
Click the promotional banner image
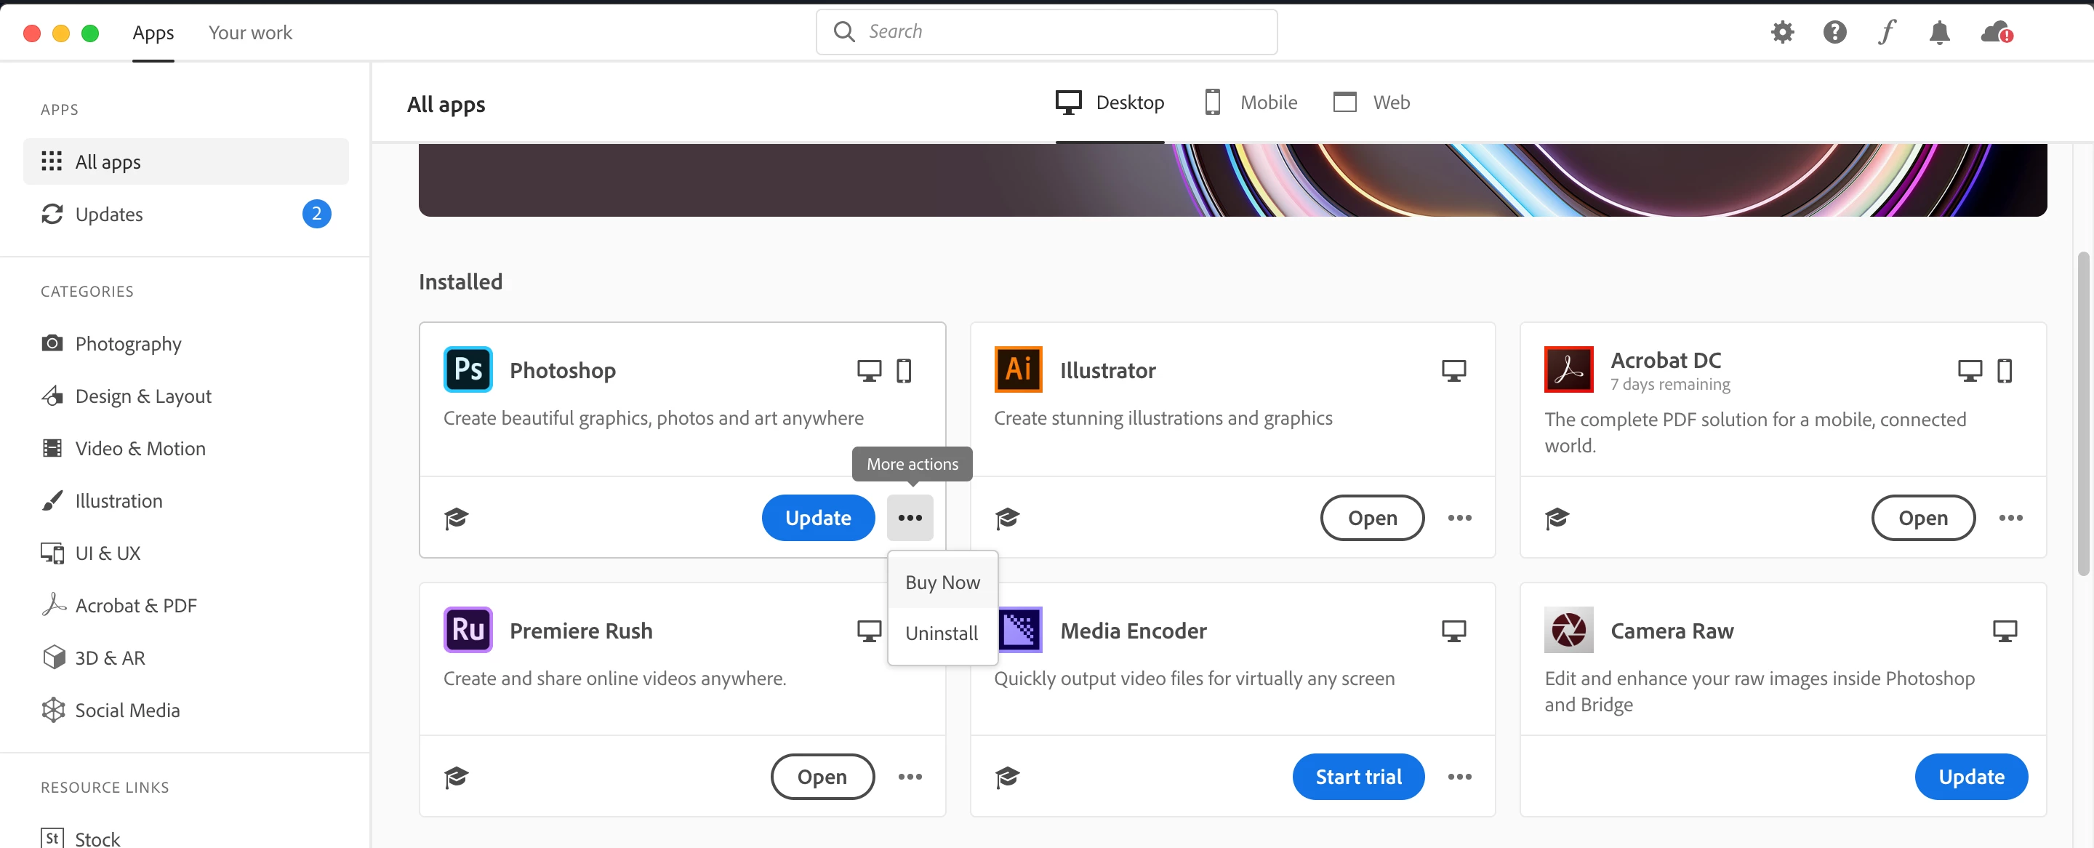(x=1232, y=180)
